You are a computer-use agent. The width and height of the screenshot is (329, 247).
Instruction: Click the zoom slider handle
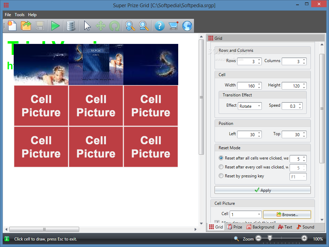point(270,238)
